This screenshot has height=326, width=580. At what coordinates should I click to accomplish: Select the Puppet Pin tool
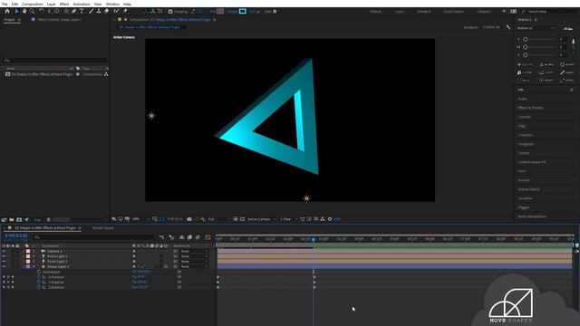pyautogui.click(x=125, y=12)
